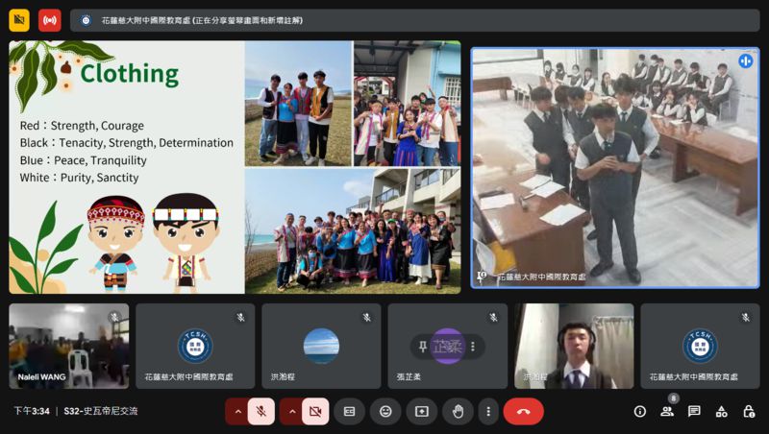
Task: Open the activities shapes icon
Action: pyautogui.click(x=721, y=411)
